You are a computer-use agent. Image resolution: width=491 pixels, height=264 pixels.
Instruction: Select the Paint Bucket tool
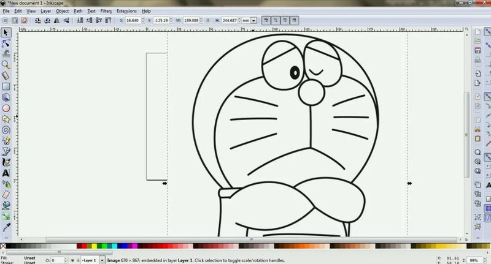pyautogui.click(x=6, y=206)
